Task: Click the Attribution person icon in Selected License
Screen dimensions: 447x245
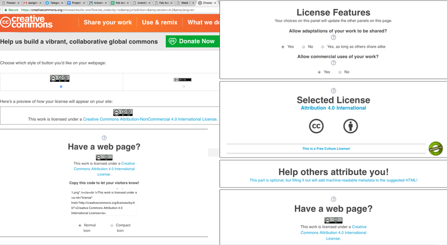Action: [x=351, y=126]
